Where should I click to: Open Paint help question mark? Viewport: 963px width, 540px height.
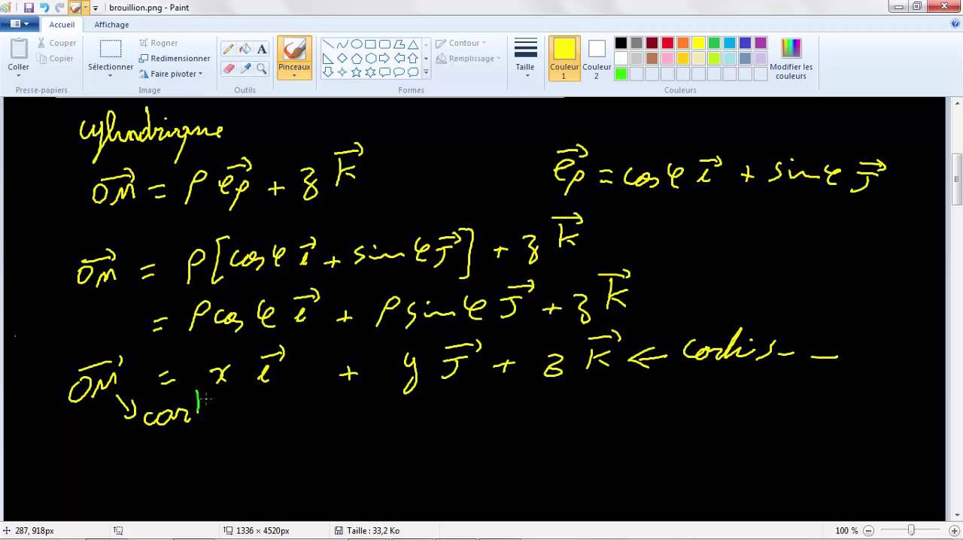(955, 24)
